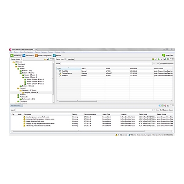Screen dimensions: 184x184
Task: Click the What's New button
Action: 168,55
